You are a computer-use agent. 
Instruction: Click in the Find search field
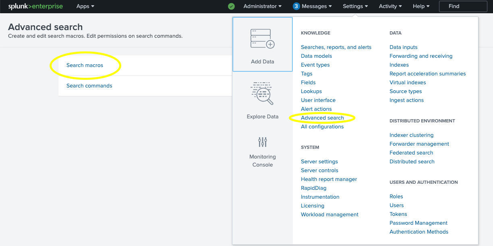[x=463, y=6]
